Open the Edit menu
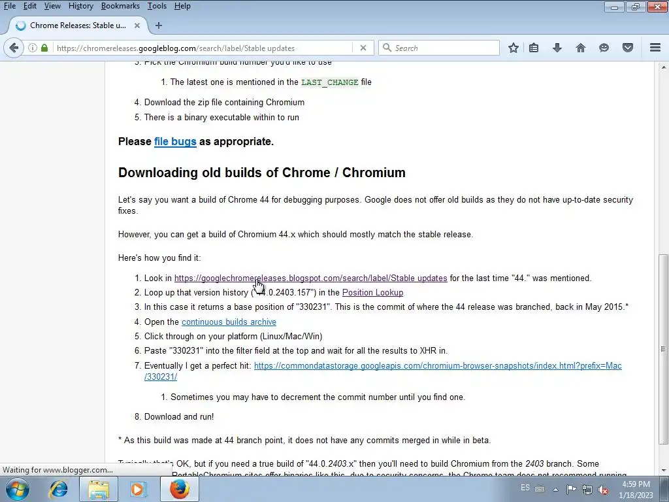Screen dimensions: 669x502 pyautogui.click(x=30, y=6)
